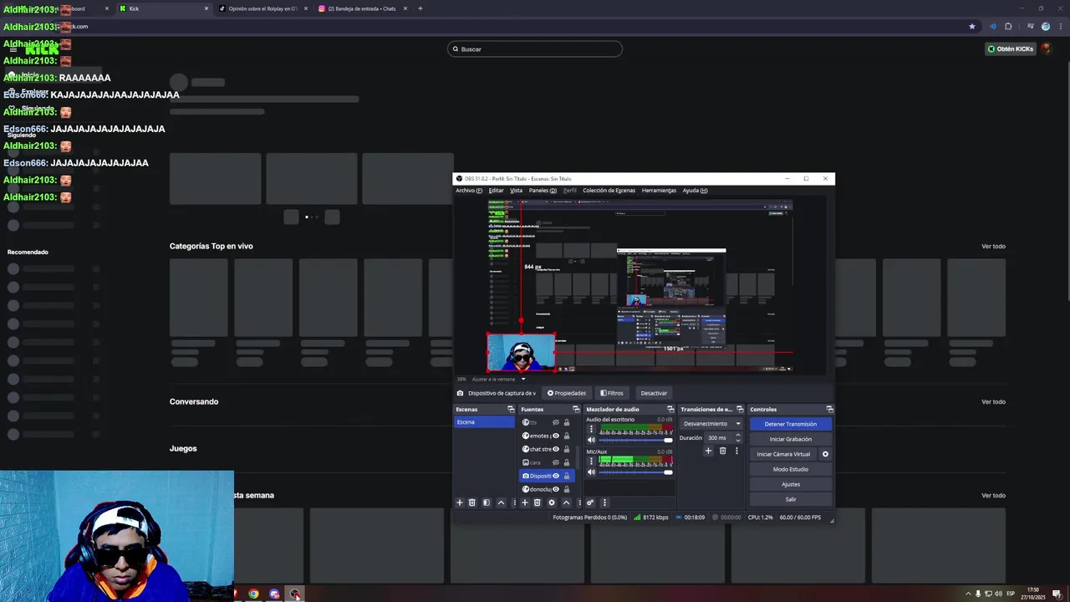Screen dimensions: 1070x602
Task: Add a new scene with plus icon in Escenas
Action: pyautogui.click(x=459, y=503)
